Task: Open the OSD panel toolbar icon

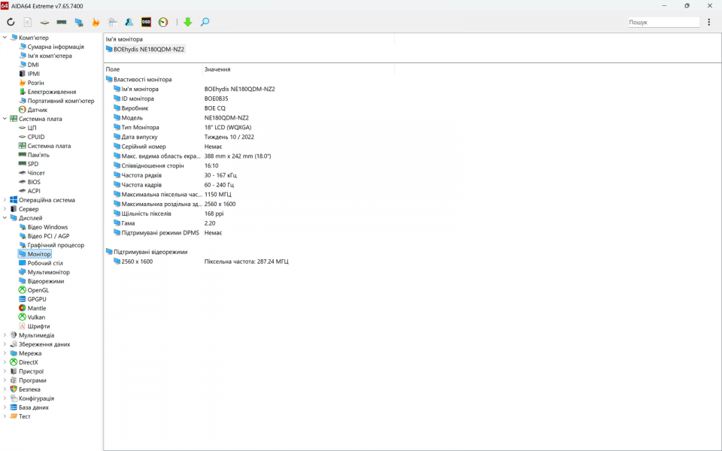Action: click(x=146, y=22)
